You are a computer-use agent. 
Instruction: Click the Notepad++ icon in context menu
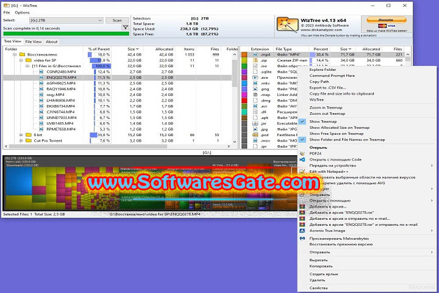[x=302, y=172]
